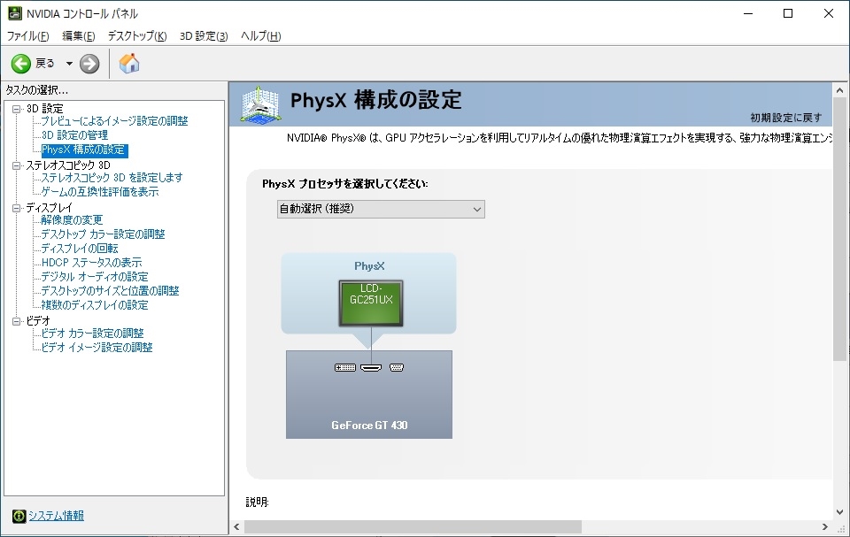Click 初期設定に戻す restore defaults link
Screen dimensions: 850x537
click(x=786, y=118)
